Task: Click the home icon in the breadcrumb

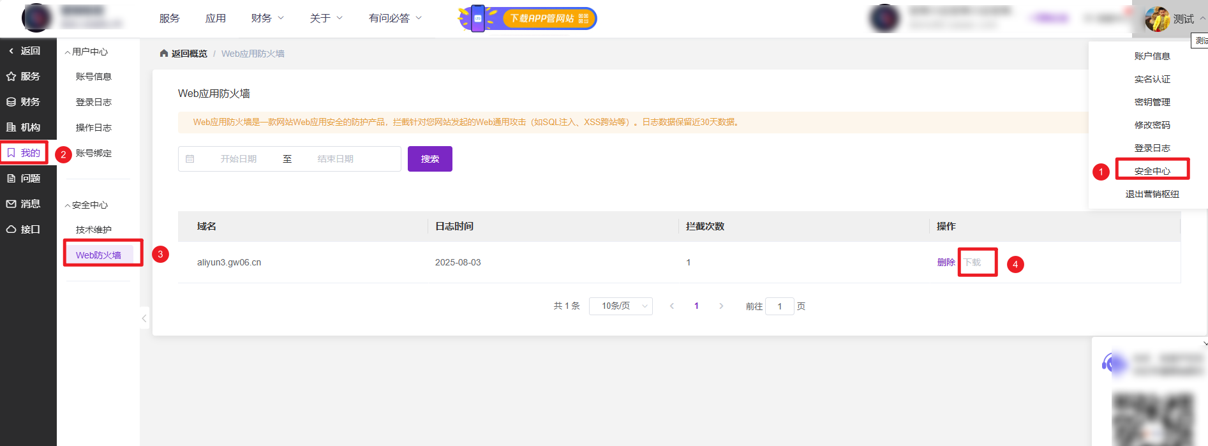Action: (x=164, y=54)
